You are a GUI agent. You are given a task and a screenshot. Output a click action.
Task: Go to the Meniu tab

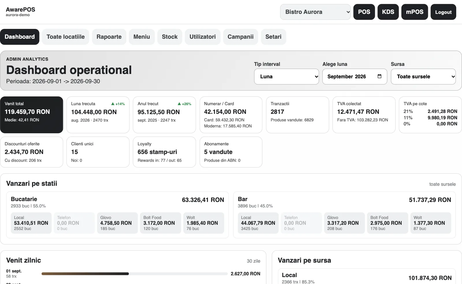141,37
